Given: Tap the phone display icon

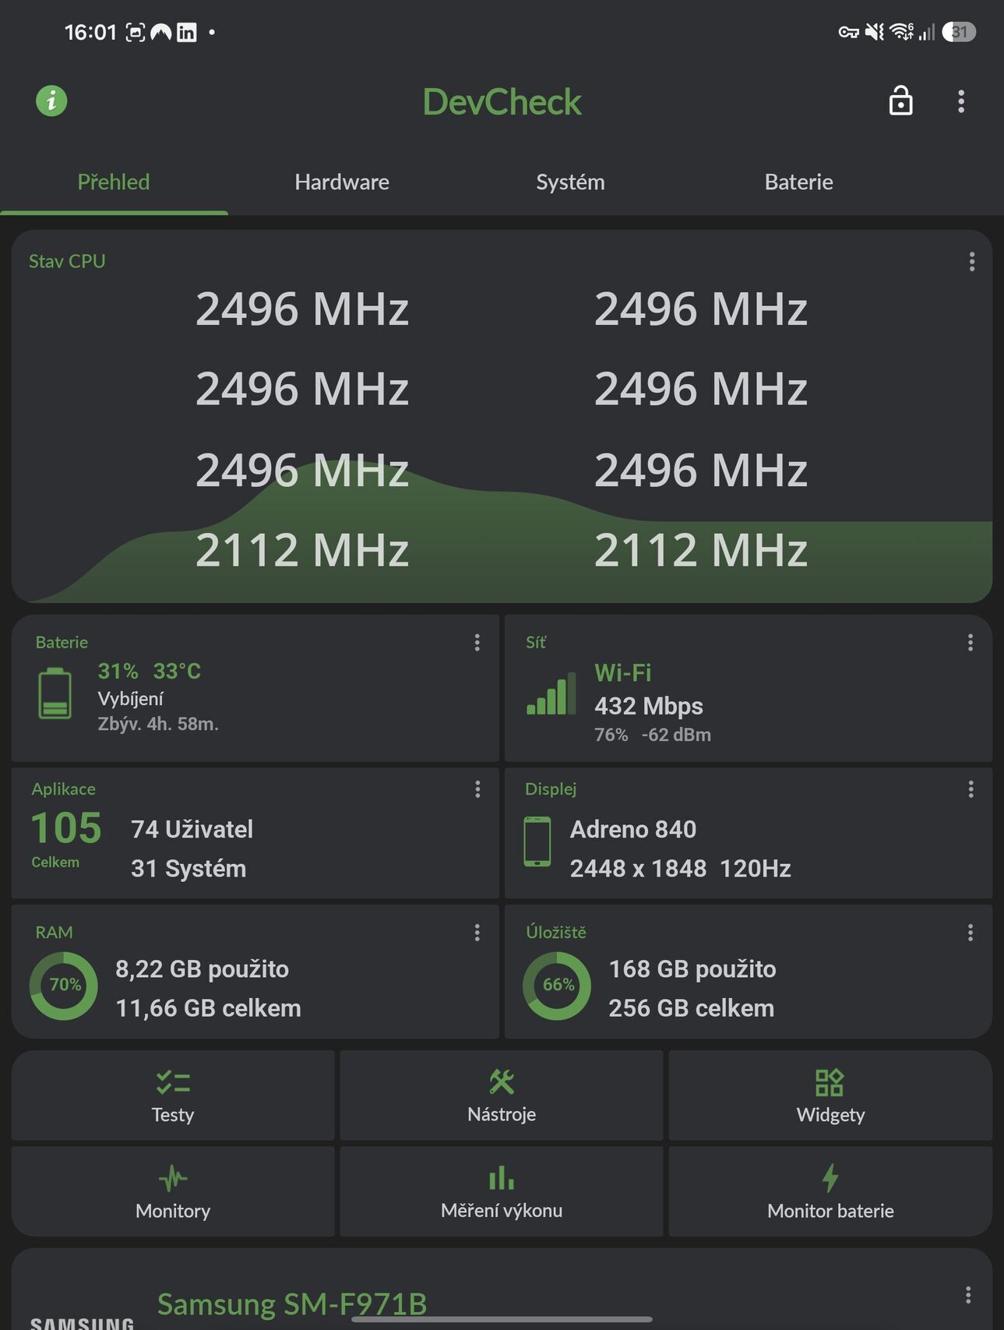Looking at the screenshot, I should click(x=537, y=842).
